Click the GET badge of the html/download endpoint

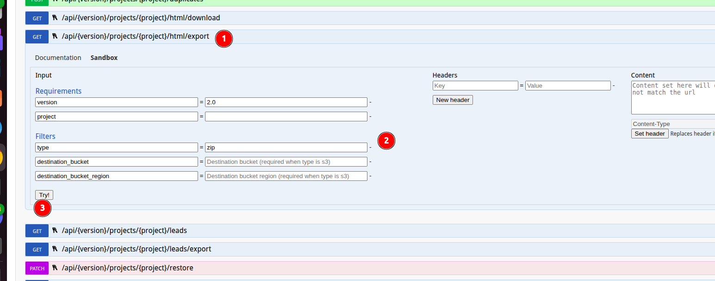click(37, 18)
